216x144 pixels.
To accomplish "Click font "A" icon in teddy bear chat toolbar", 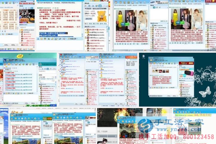I will (x=38, y=39).
